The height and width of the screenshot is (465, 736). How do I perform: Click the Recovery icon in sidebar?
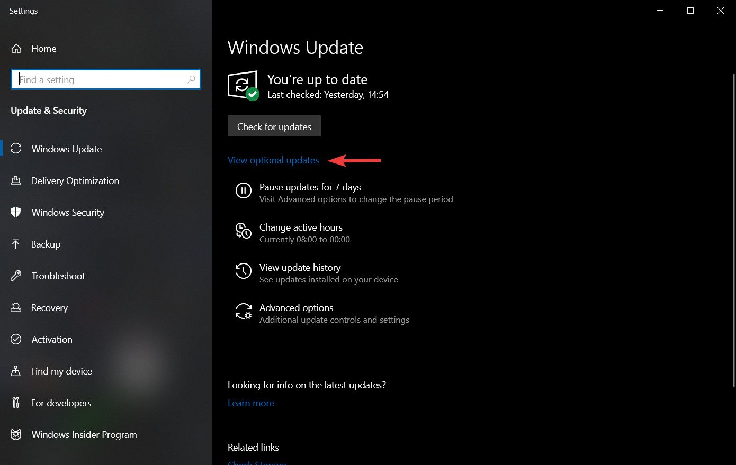16,307
